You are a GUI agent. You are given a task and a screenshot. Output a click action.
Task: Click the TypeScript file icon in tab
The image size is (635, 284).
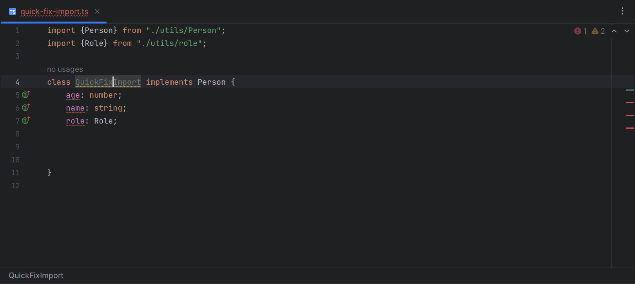13,12
